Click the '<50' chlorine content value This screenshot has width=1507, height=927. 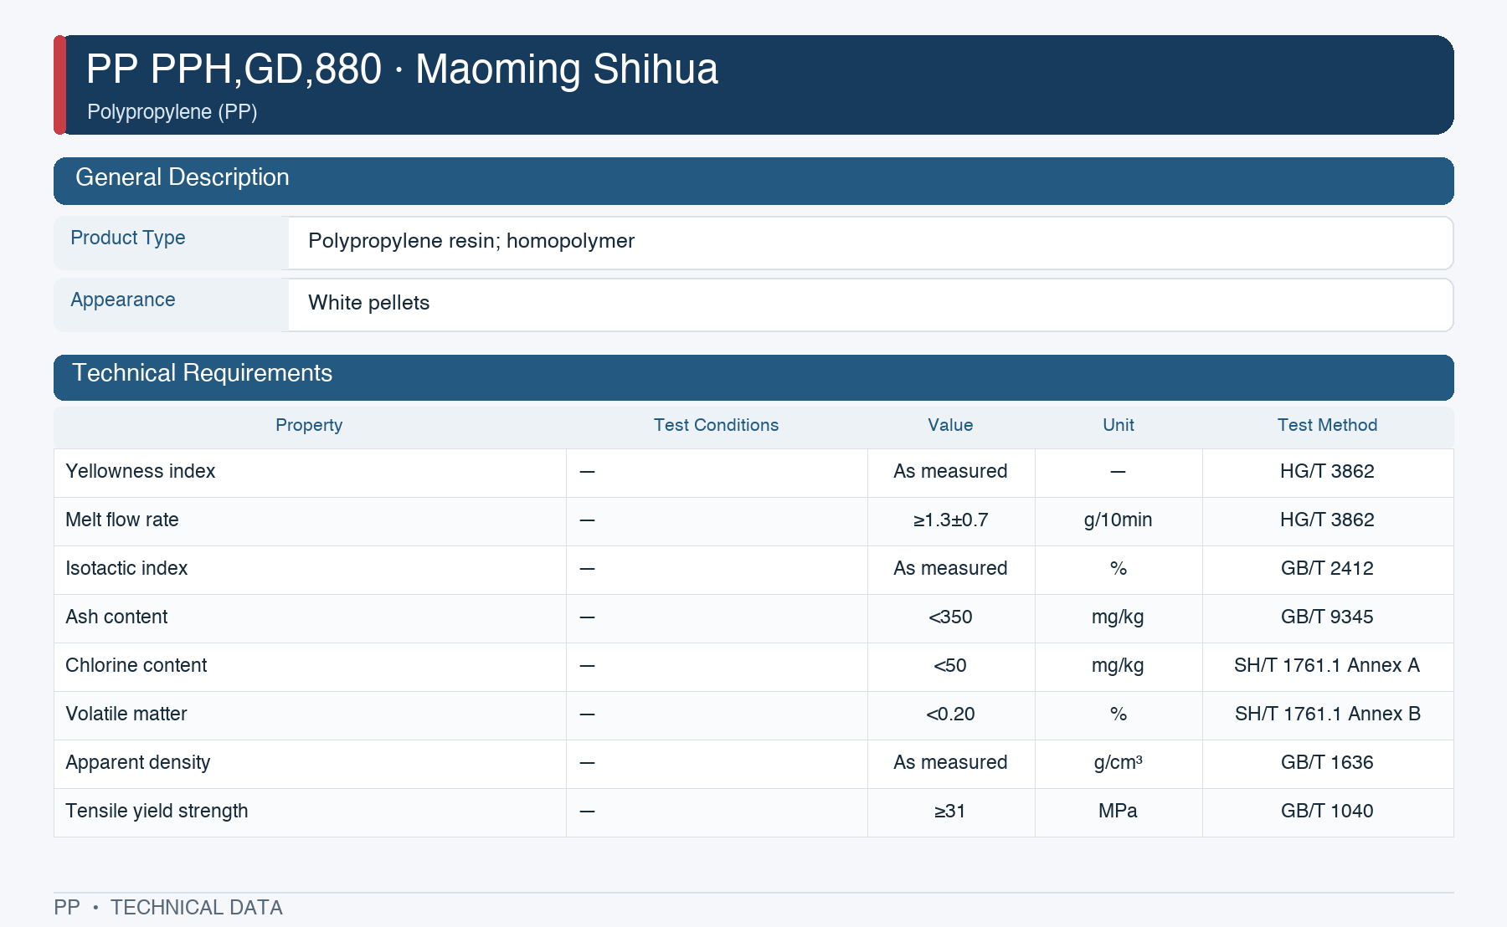[950, 666]
